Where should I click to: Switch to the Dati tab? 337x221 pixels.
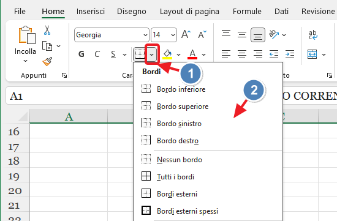click(x=281, y=11)
